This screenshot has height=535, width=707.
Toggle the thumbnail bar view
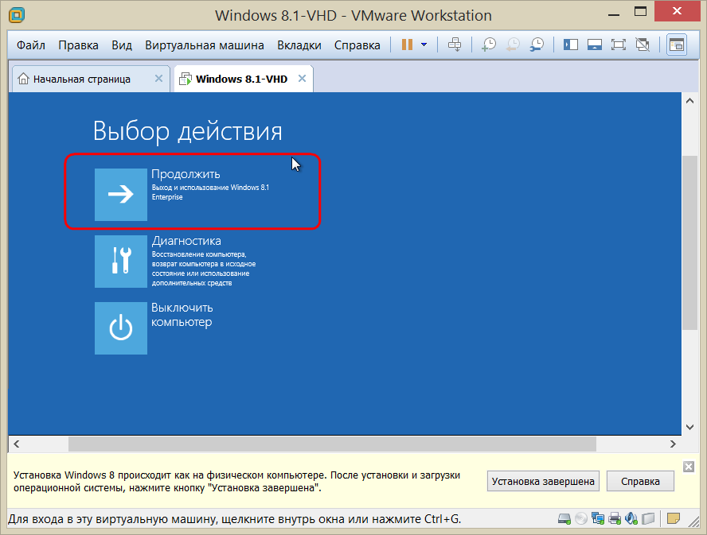pos(594,45)
